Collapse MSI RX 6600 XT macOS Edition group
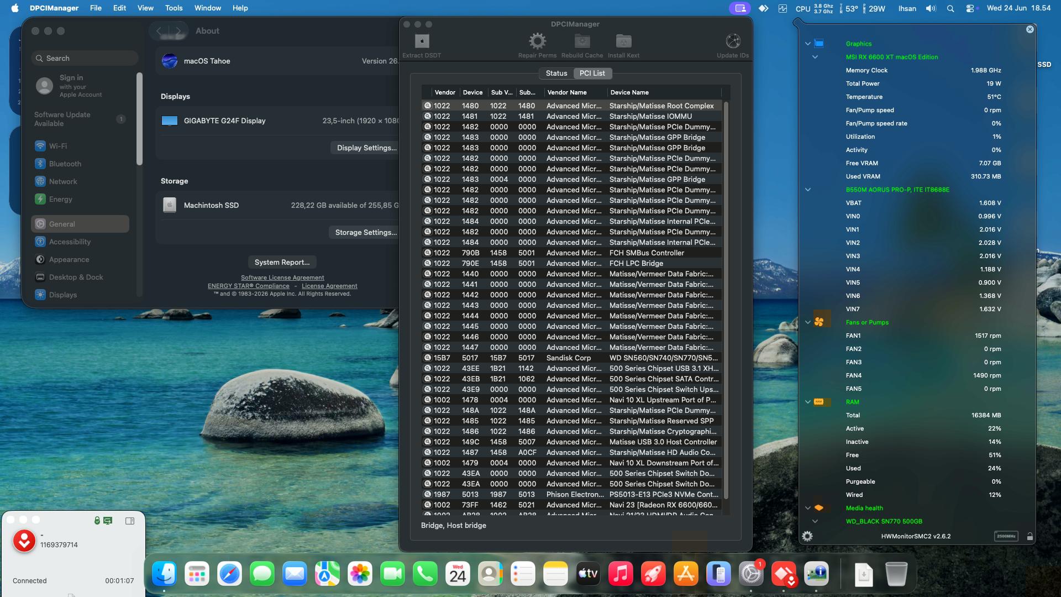Image resolution: width=1061 pixels, height=597 pixels. pos(815,57)
